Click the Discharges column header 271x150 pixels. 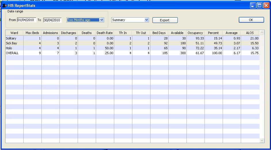coord(69,33)
